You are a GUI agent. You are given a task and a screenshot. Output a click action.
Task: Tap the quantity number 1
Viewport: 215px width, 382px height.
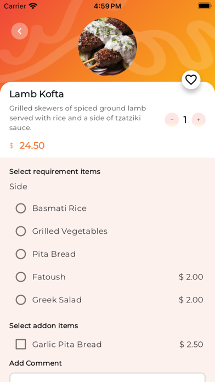coord(185,120)
